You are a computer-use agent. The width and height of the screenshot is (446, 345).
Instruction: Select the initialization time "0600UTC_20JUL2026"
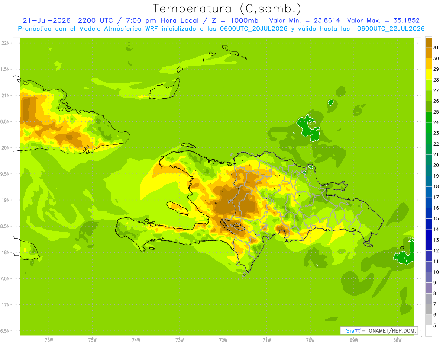pyautogui.click(x=252, y=29)
